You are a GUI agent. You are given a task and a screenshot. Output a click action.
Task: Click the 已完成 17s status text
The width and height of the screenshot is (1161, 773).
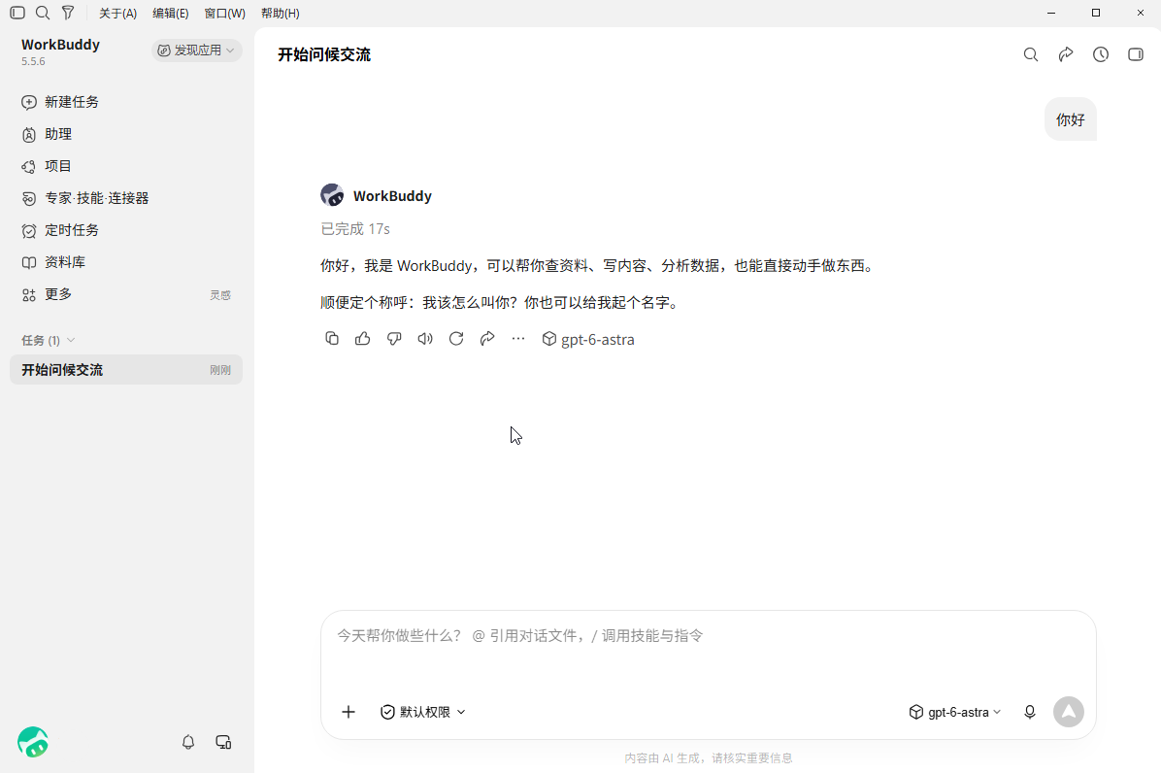click(355, 229)
